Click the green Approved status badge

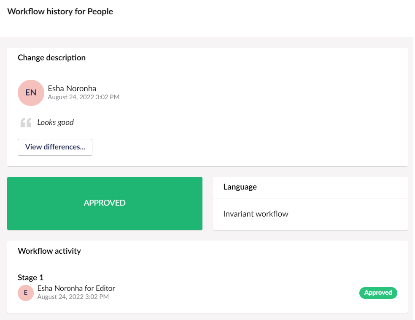click(x=378, y=293)
